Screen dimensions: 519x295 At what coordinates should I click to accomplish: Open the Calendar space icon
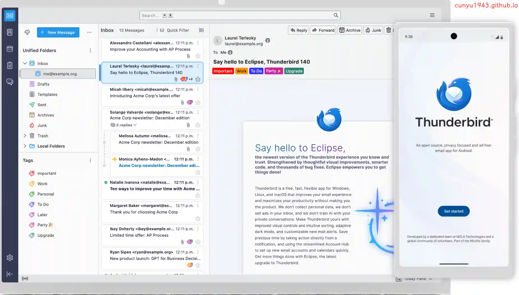pos(10,49)
